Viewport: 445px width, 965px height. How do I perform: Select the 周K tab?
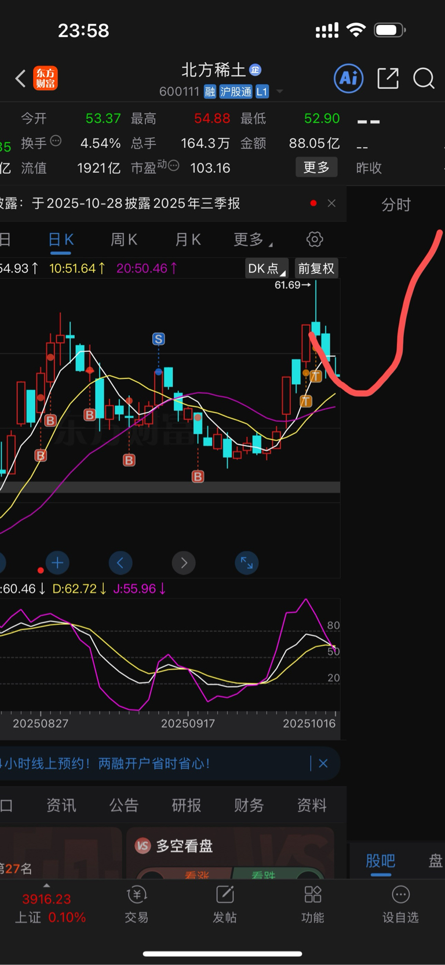(x=124, y=240)
